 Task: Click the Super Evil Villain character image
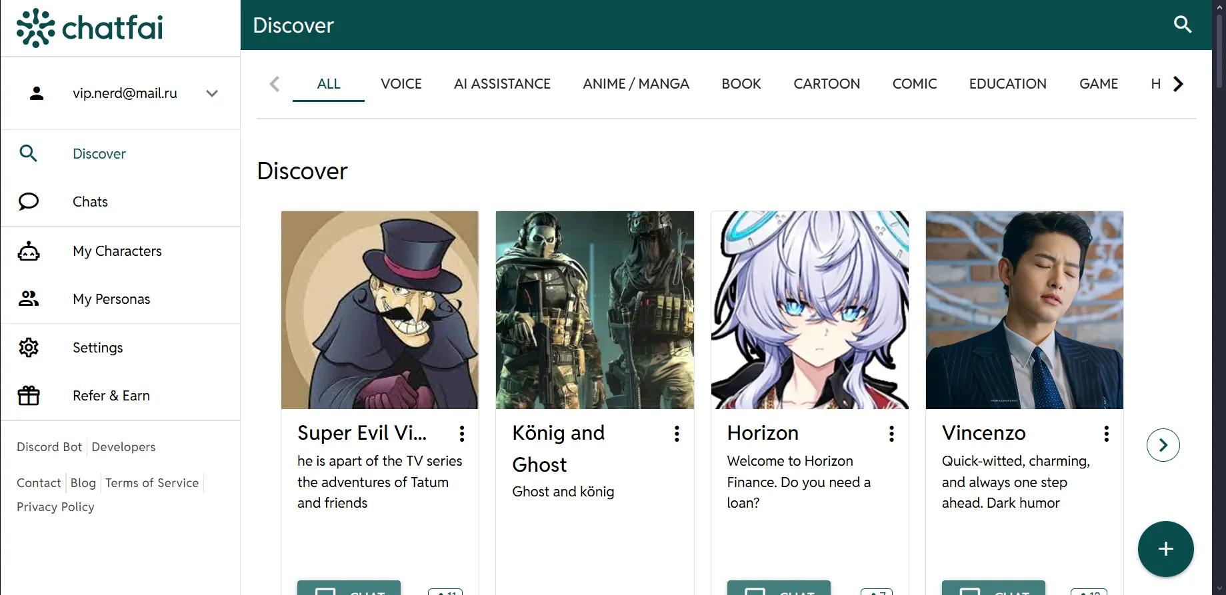coord(380,310)
